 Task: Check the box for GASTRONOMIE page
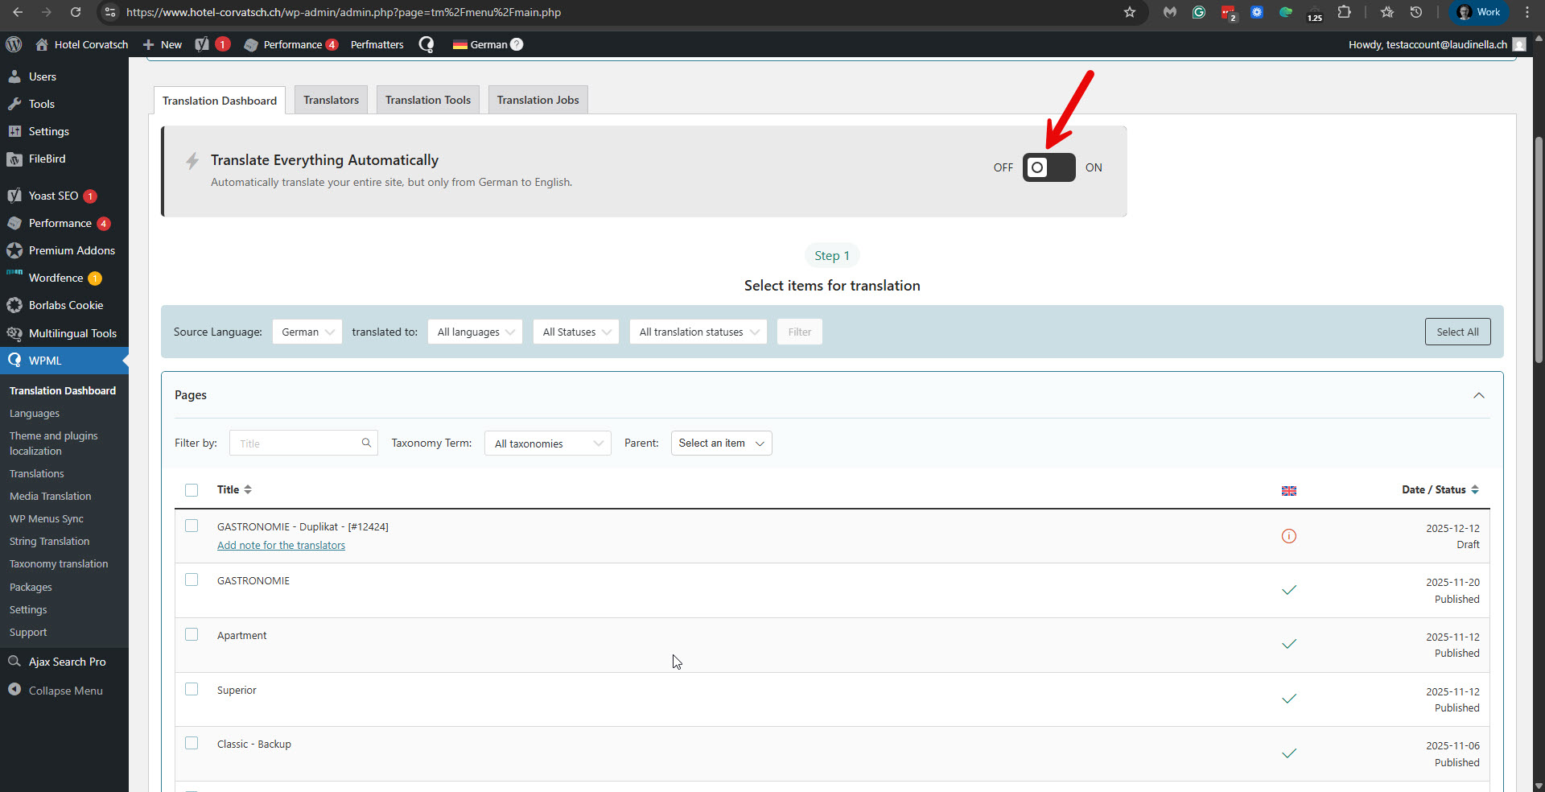click(192, 580)
